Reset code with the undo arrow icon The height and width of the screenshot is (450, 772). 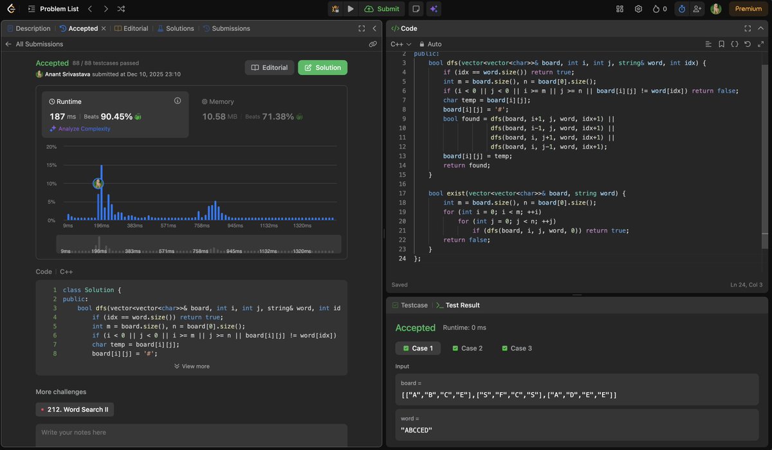(x=748, y=44)
